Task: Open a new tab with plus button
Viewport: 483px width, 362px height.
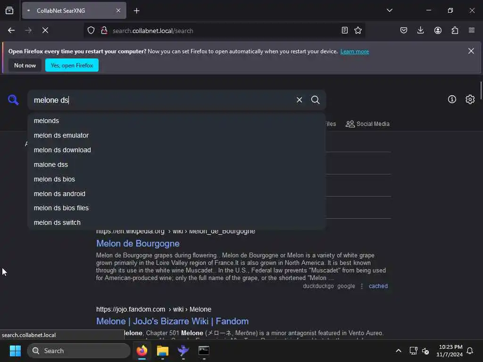Action: (136, 11)
